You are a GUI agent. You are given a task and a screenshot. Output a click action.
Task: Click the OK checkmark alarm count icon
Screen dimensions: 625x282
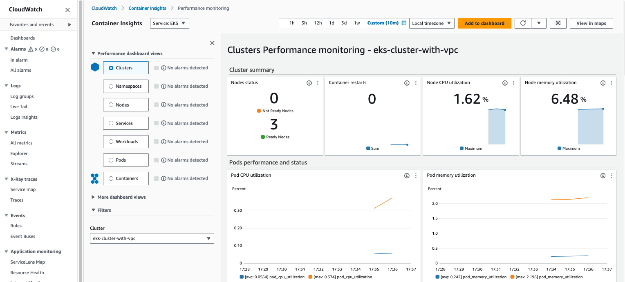click(42, 49)
